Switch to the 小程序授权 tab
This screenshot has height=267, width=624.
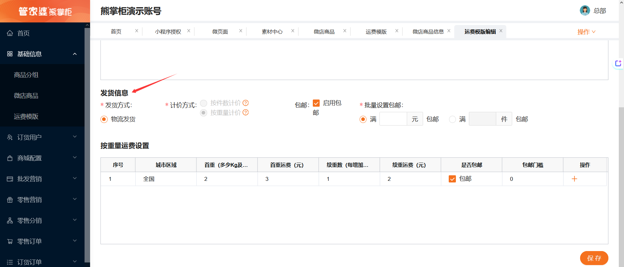[168, 32]
